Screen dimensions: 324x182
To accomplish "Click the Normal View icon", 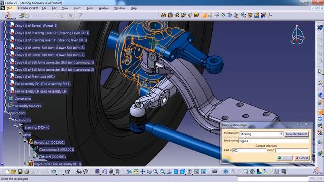I will (x=169, y=172).
